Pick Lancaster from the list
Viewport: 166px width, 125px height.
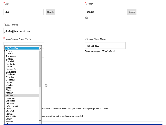tap(22, 101)
